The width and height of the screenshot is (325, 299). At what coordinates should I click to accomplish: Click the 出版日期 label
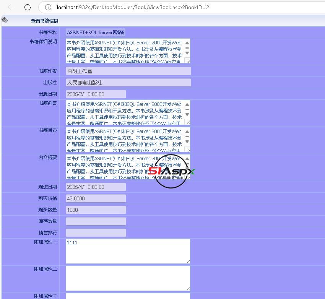coord(49,94)
